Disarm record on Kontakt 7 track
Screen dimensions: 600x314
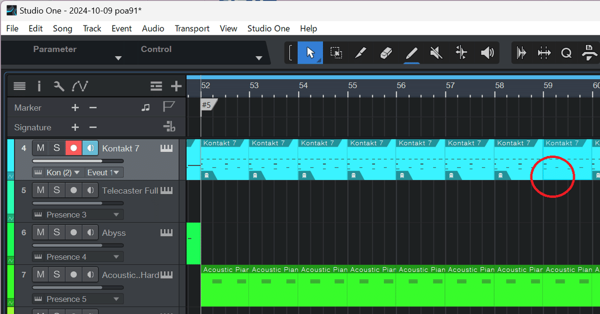click(73, 148)
